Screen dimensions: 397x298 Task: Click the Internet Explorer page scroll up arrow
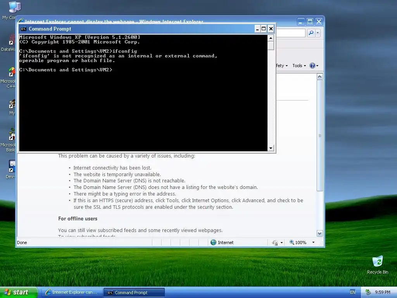click(319, 76)
